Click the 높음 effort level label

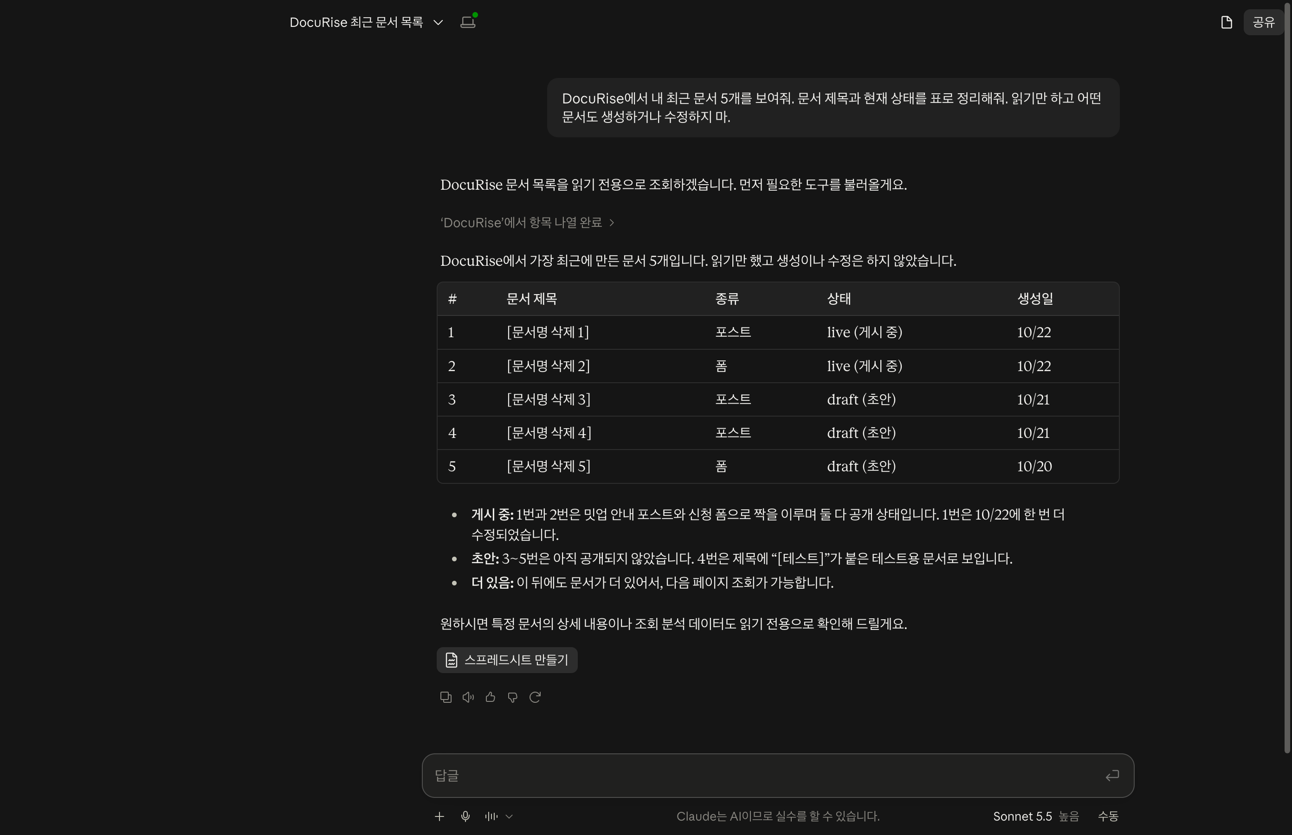pyautogui.click(x=1068, y=816)
